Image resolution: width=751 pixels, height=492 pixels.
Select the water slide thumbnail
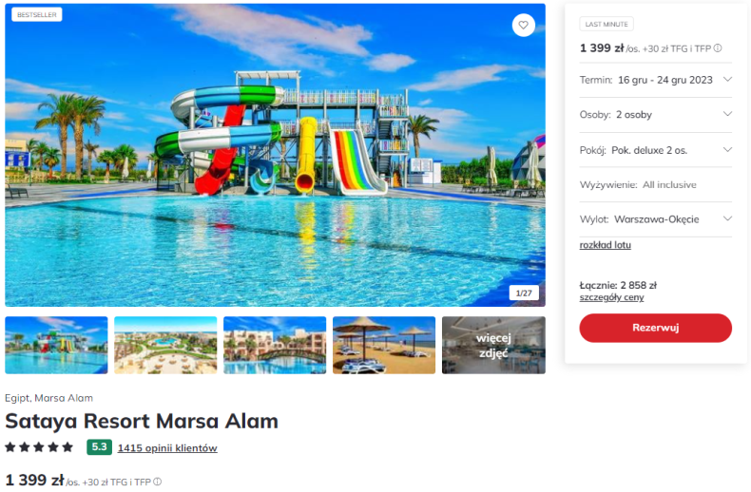coord(56,345)
